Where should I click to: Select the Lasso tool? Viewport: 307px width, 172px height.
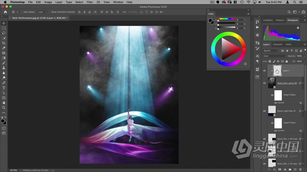point(4,33)
